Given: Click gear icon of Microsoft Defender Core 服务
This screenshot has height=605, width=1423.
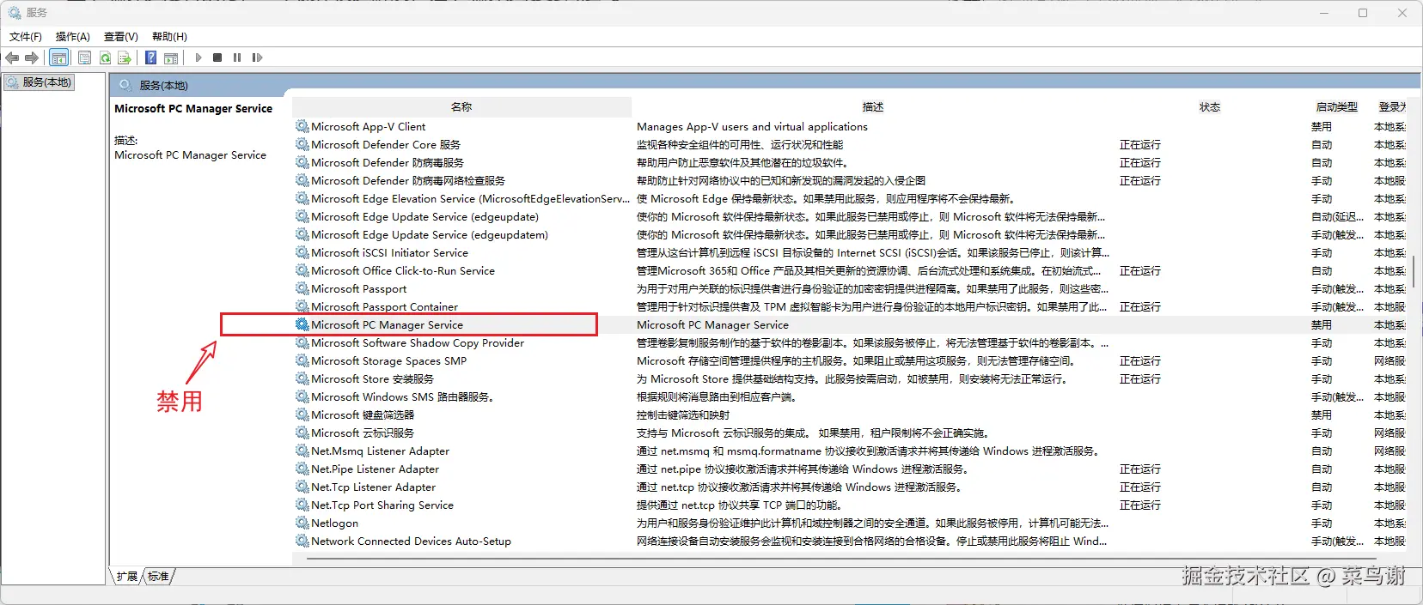Looking at the screenshot, I should point(302,144).
